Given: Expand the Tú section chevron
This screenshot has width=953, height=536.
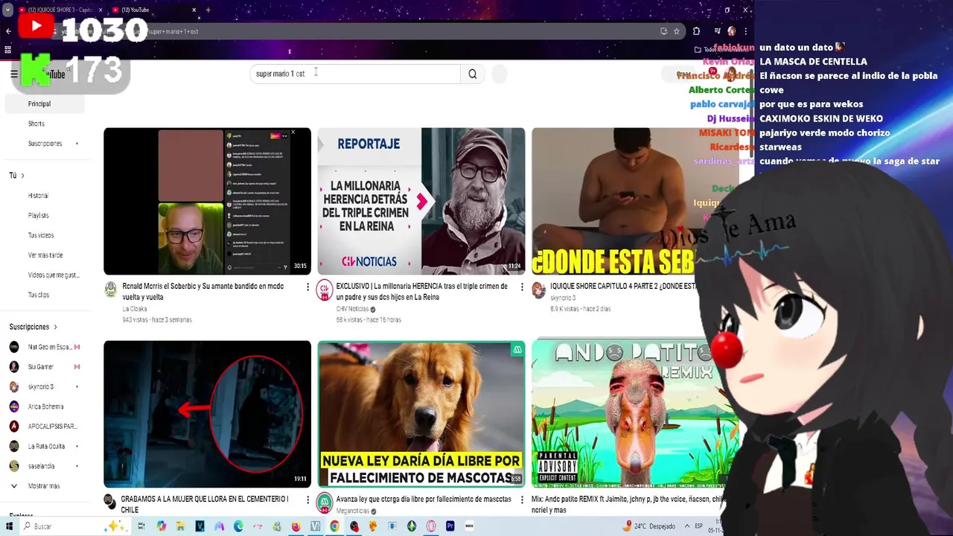Looking at the screenshot, I should click(x=22, y=176).
